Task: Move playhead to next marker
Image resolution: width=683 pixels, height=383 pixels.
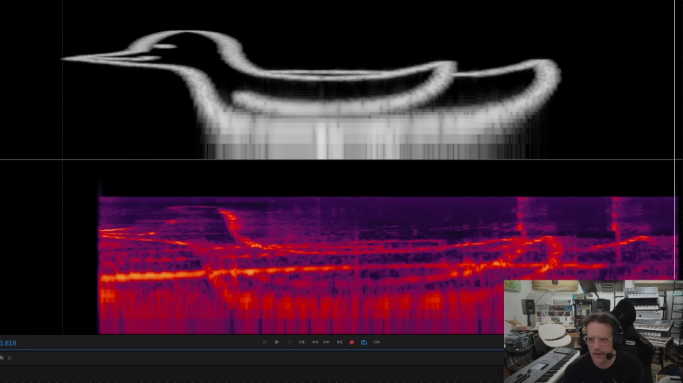Action: pos(339,342)
